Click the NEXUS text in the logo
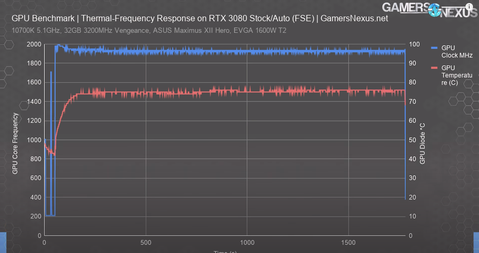Screen dimensions: 479x253 click(x=458, y=12)
